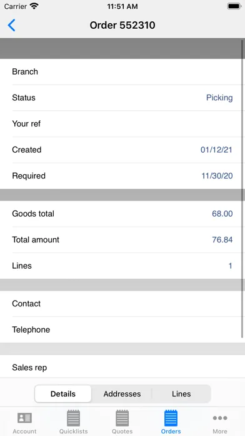Switch to the Details segment
This screenshot has height=436, width=245.
point(63,394)
